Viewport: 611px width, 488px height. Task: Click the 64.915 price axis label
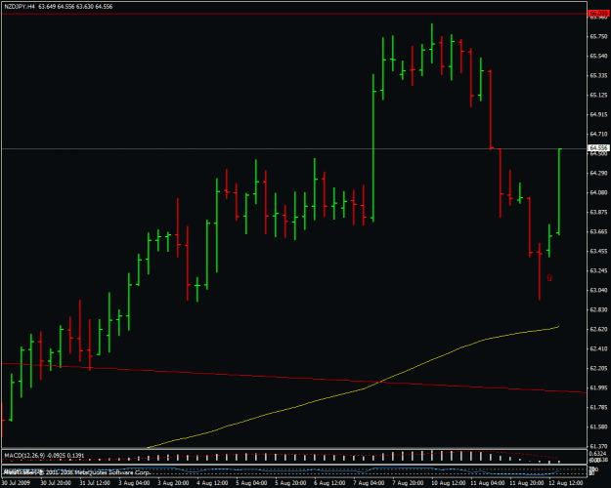599,114
